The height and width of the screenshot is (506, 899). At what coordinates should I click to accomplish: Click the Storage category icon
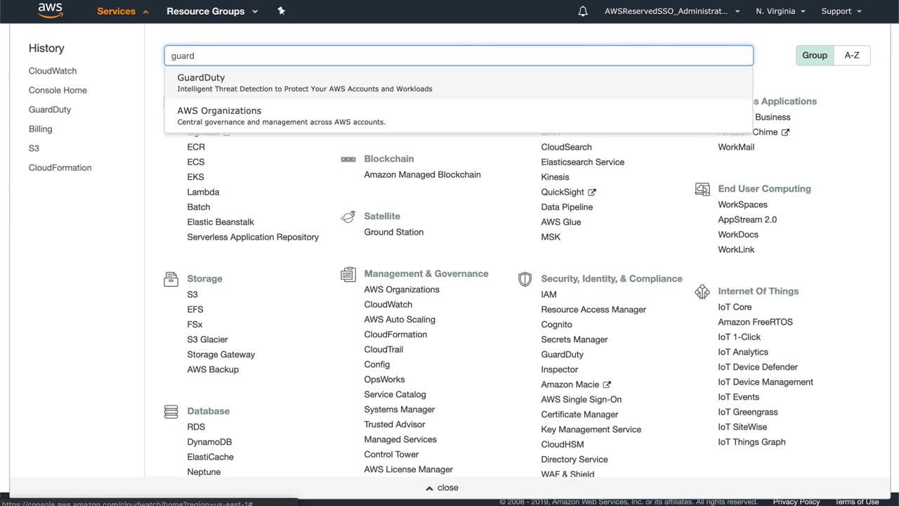(x=171, y=279)
